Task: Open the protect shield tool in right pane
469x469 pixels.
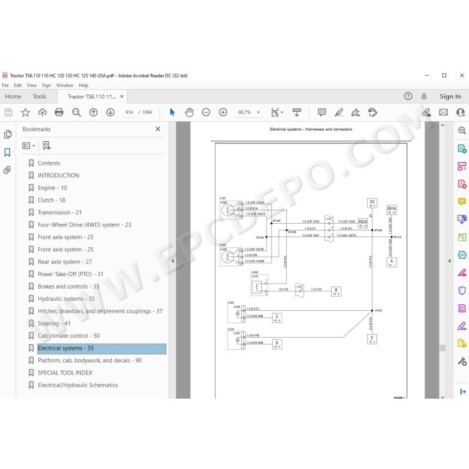Action: coord(462,290)
